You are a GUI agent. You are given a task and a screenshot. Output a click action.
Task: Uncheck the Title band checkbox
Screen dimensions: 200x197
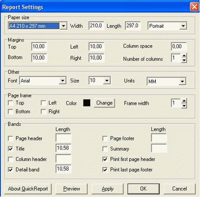tap(11, 149)
